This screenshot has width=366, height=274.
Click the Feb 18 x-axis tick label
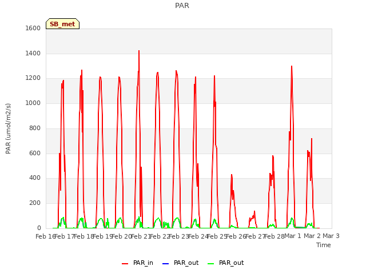[83, 236]
